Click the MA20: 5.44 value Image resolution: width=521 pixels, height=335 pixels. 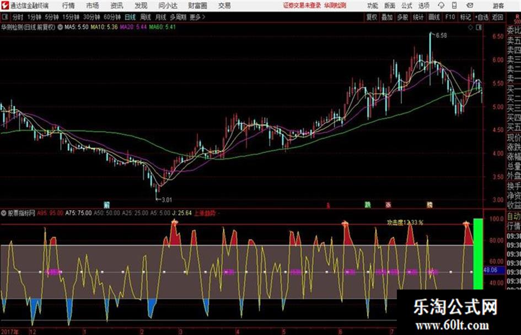click(x=133, y=27)
